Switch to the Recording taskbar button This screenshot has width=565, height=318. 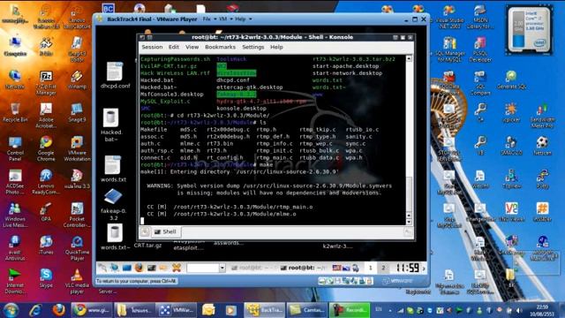point(350,310)
